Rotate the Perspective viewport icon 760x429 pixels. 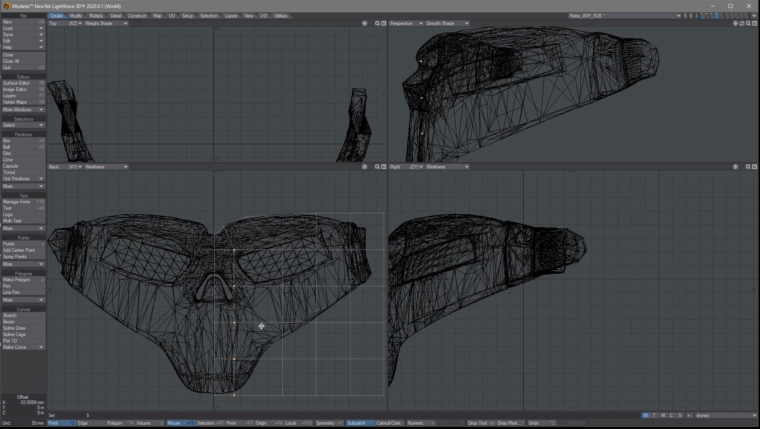(742, 23)
